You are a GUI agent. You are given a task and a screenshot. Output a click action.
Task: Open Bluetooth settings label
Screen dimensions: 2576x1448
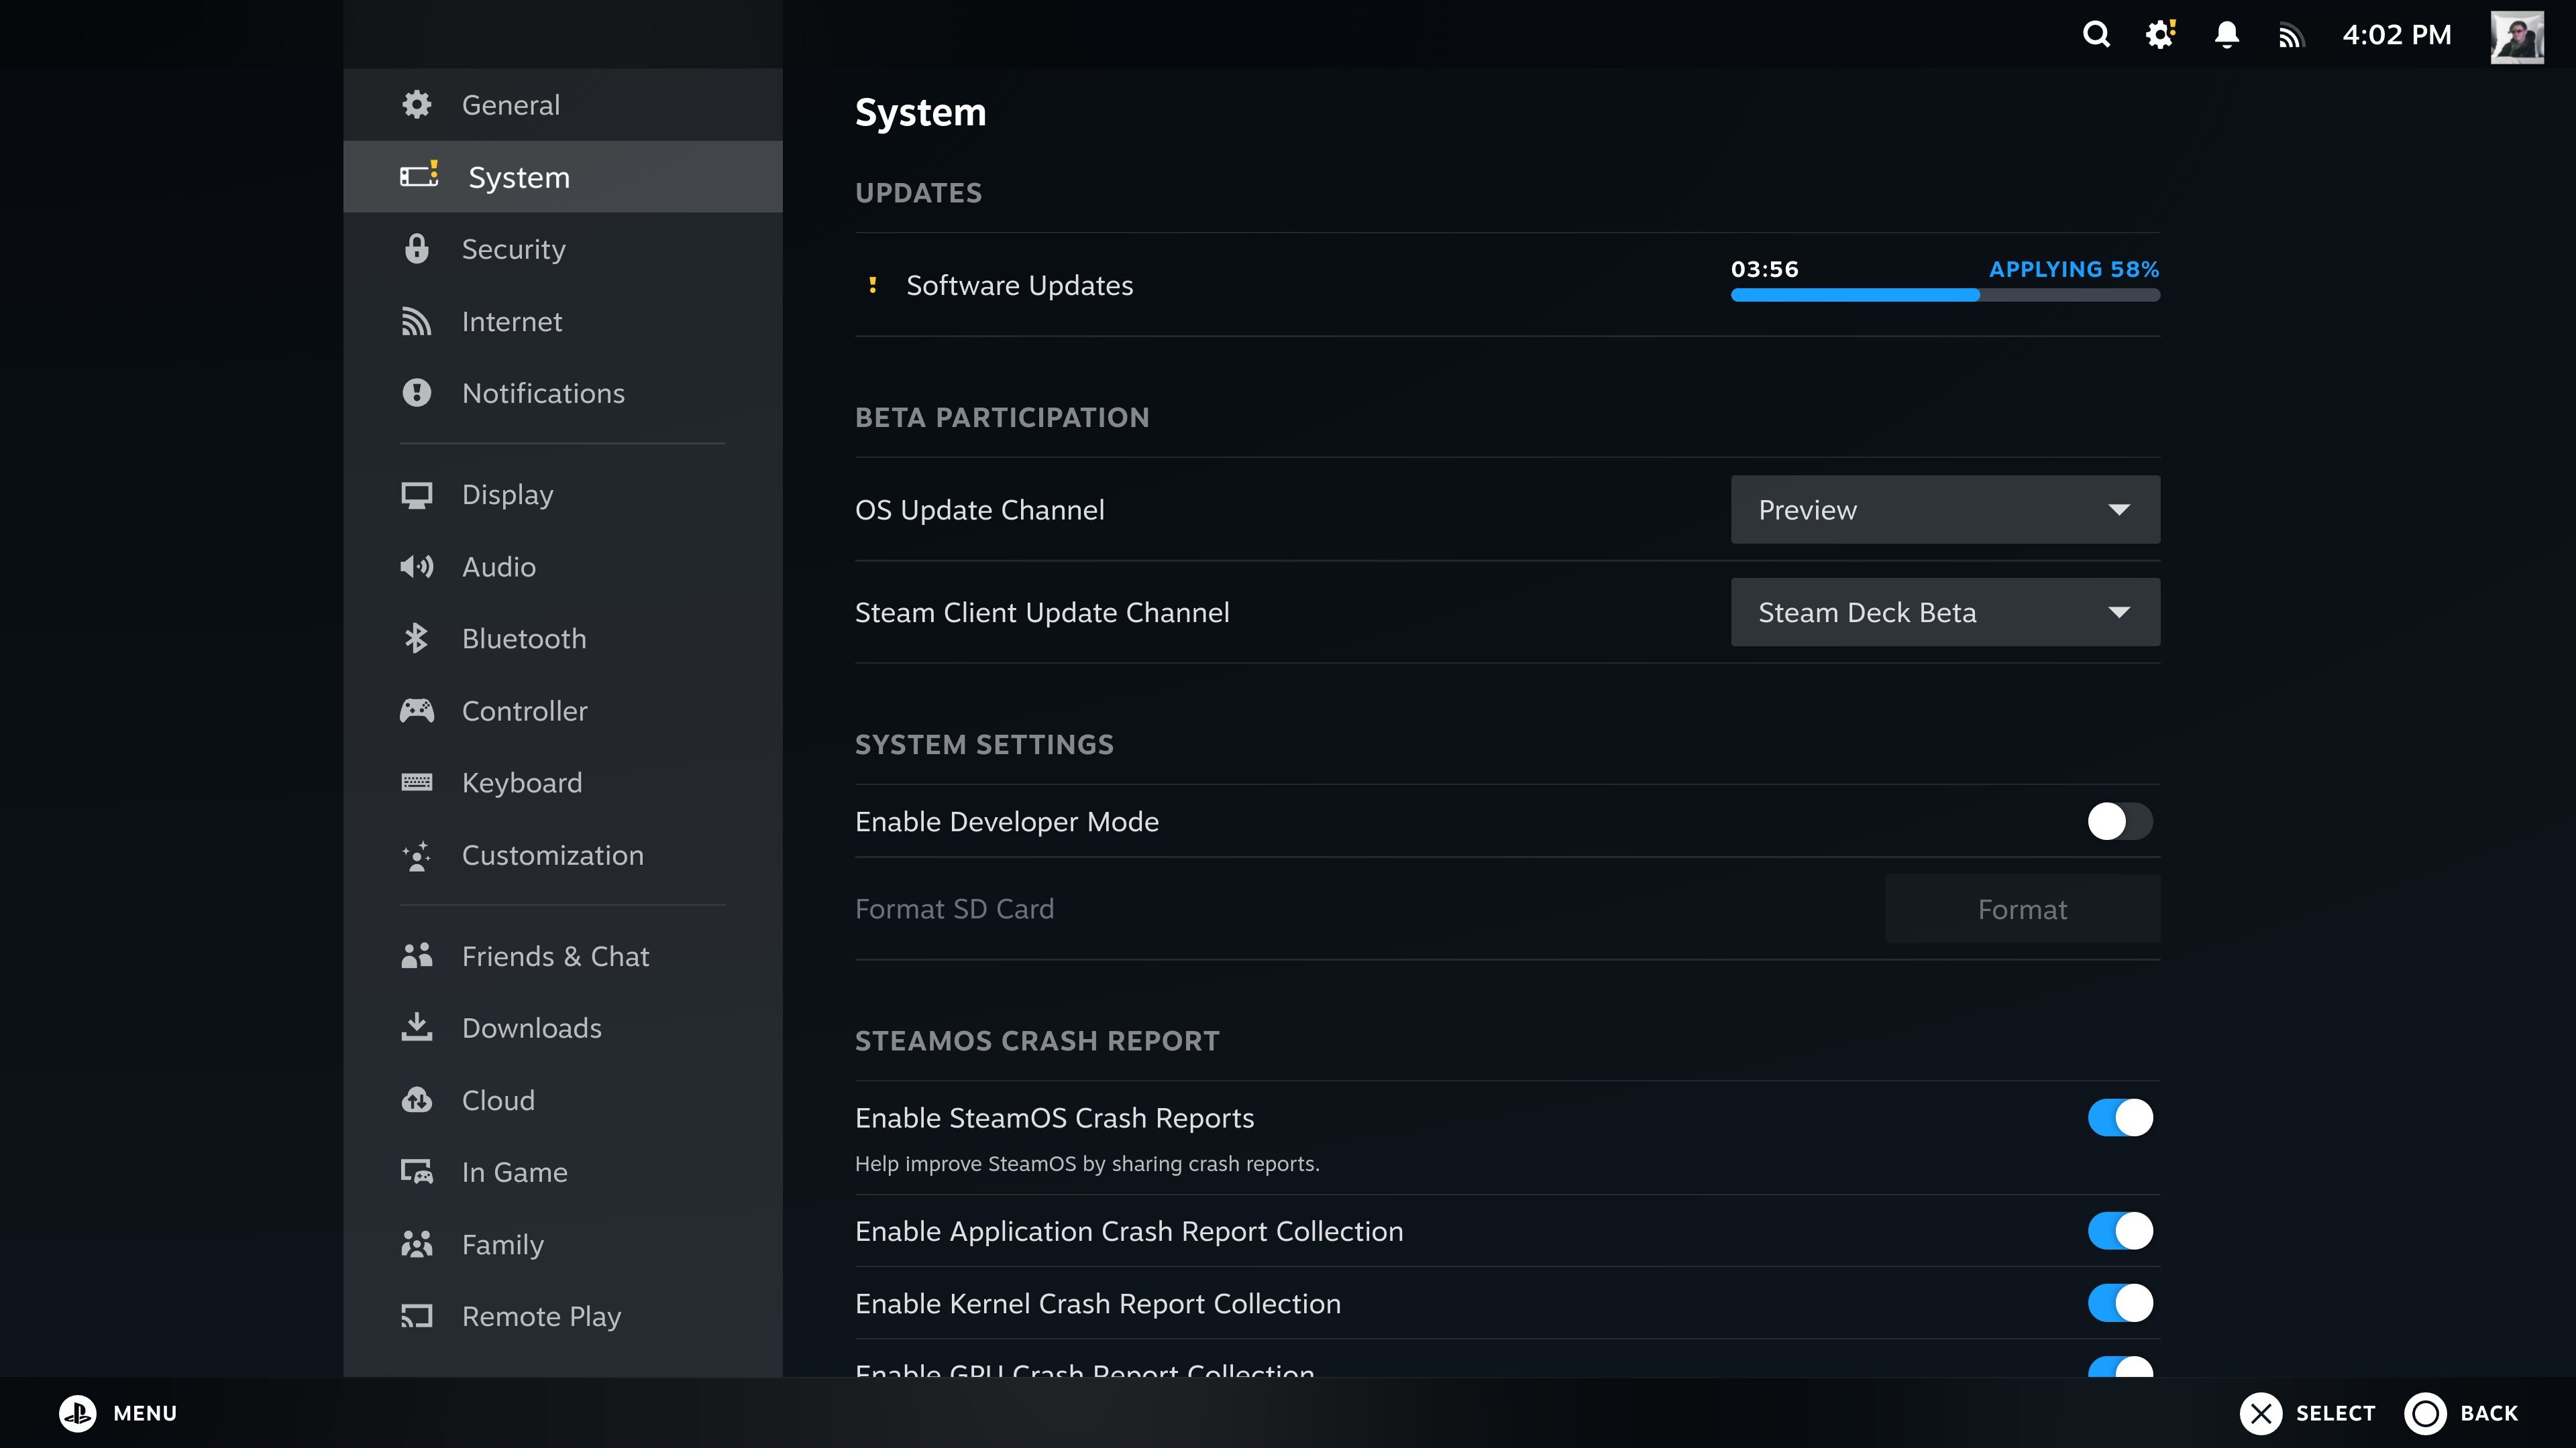[x=524, y=639]
